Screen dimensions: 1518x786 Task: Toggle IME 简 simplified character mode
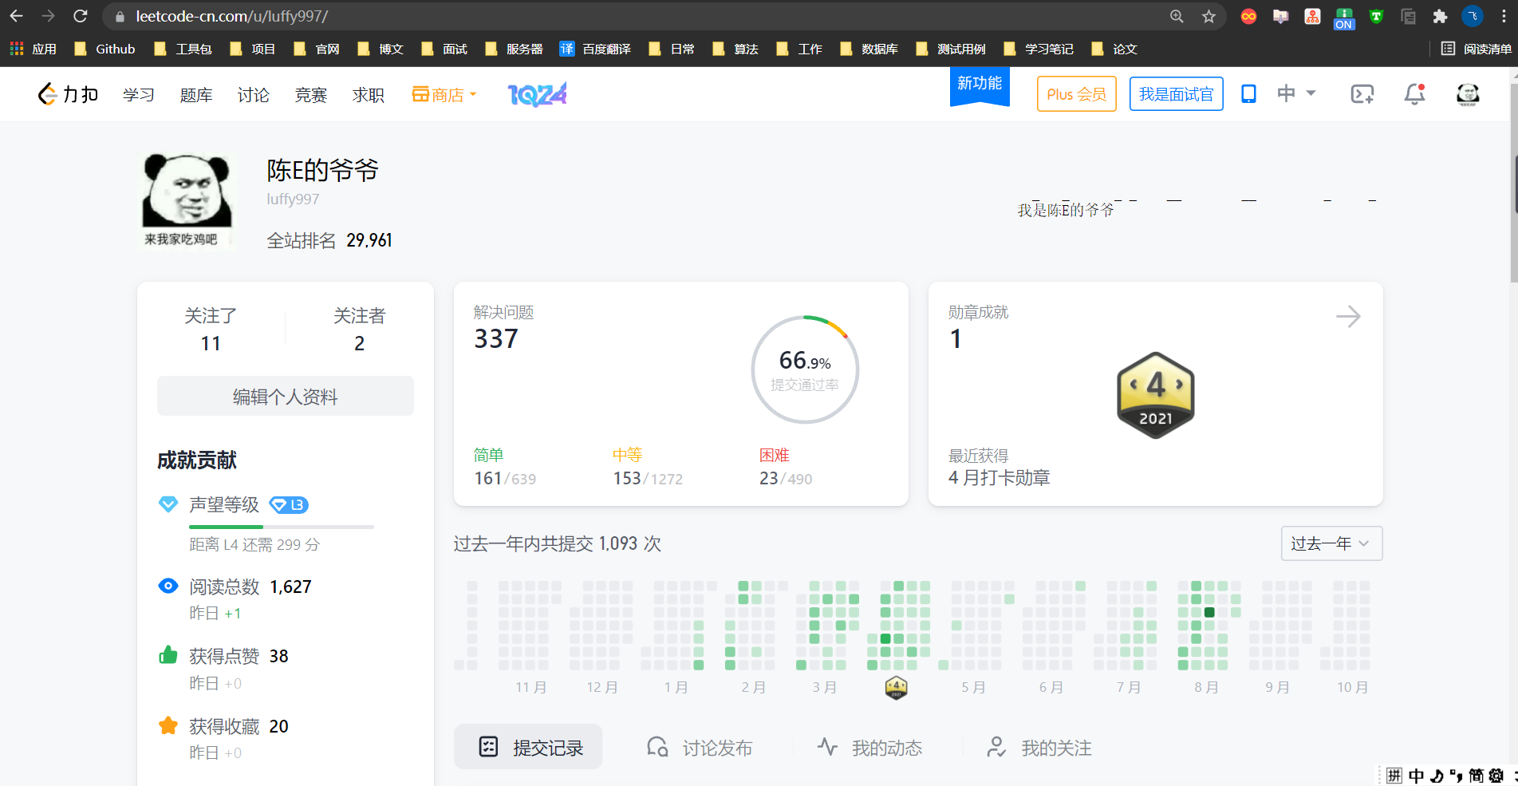coord(1476,776)
